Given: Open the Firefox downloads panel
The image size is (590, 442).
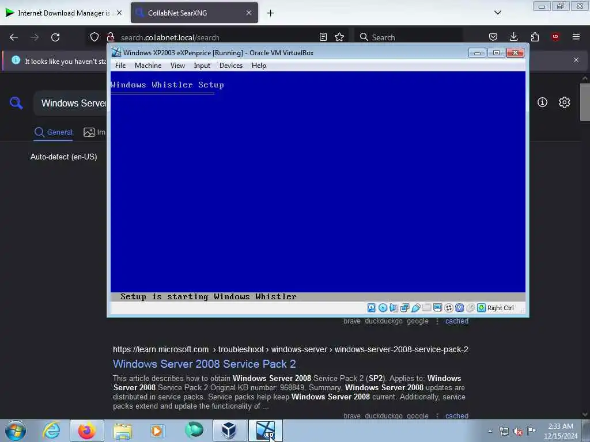Looking at the screenshot, I should click(x=513, y=37).
